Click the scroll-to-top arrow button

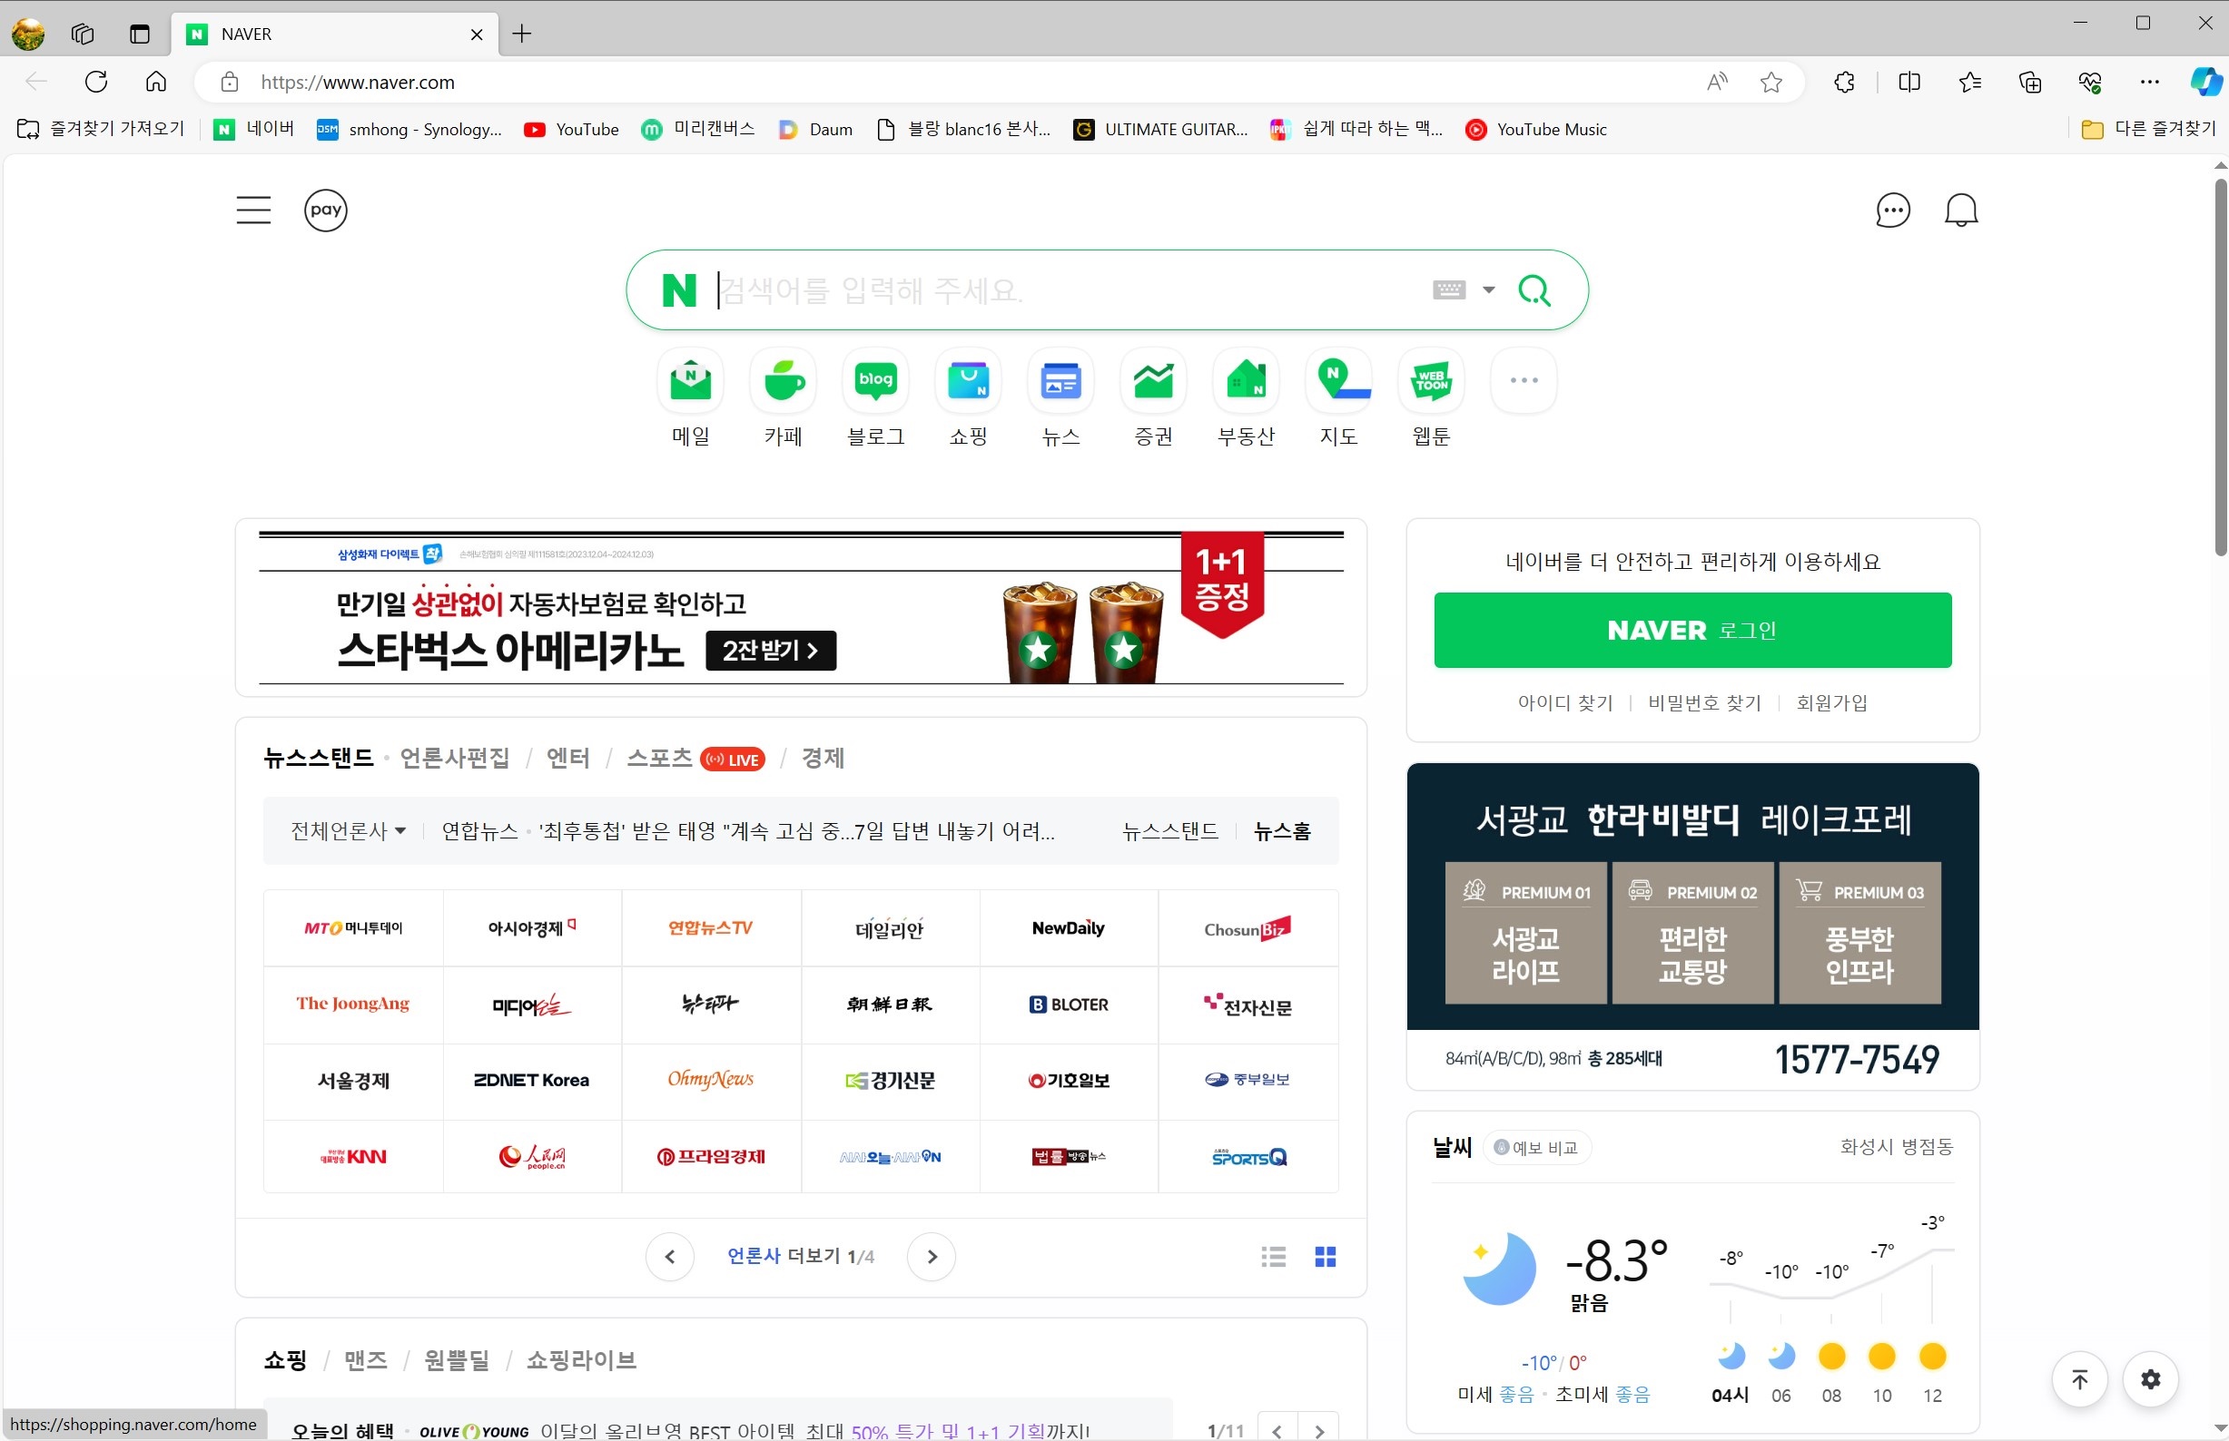[2079, 1379]
